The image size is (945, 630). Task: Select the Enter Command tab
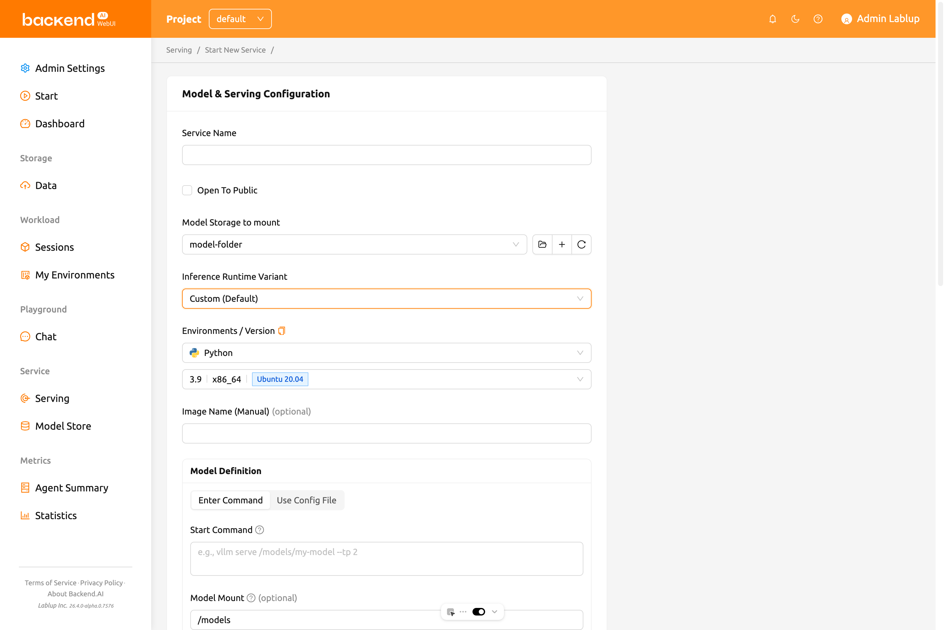[230, 500]
